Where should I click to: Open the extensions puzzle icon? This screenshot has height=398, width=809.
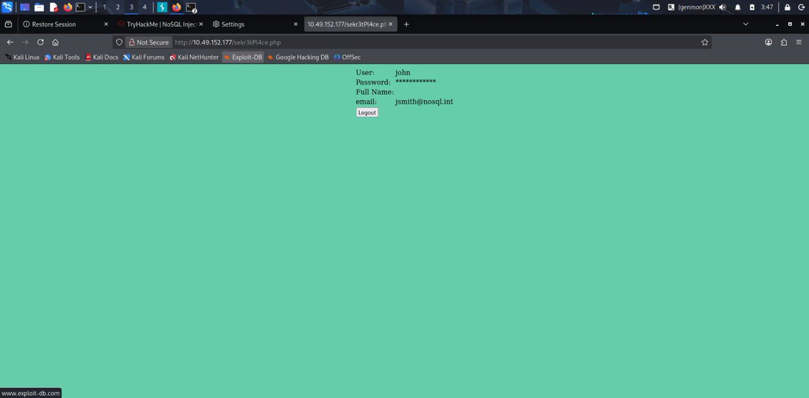click(x=784, y=42)
